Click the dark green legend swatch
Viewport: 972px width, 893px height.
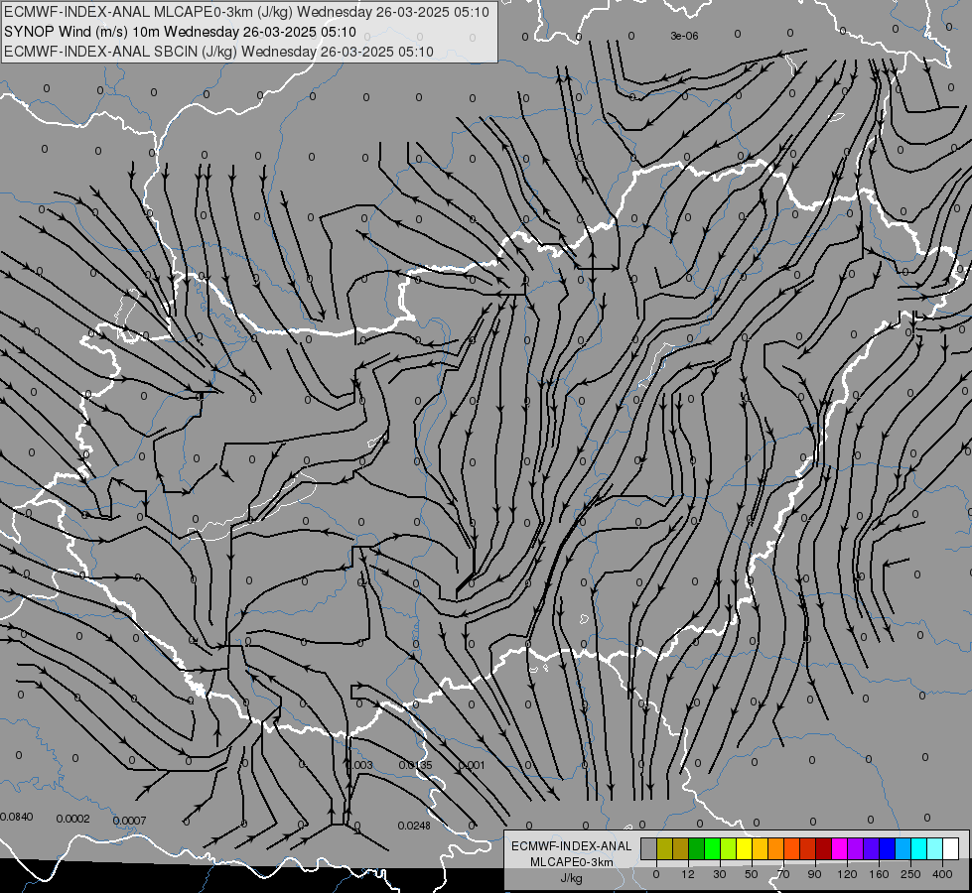coord(697,848)
